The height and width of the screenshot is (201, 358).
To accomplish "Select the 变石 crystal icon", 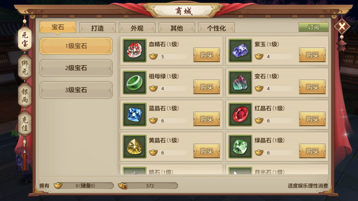I will coord(240,83).
